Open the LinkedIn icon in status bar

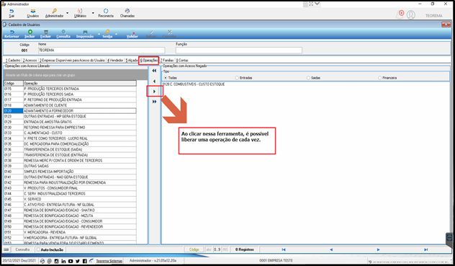(63, 261)
